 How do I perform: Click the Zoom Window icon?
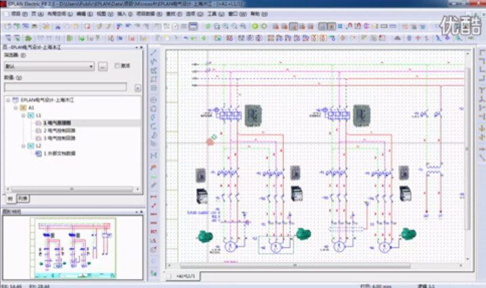click(x=217, y=26)
